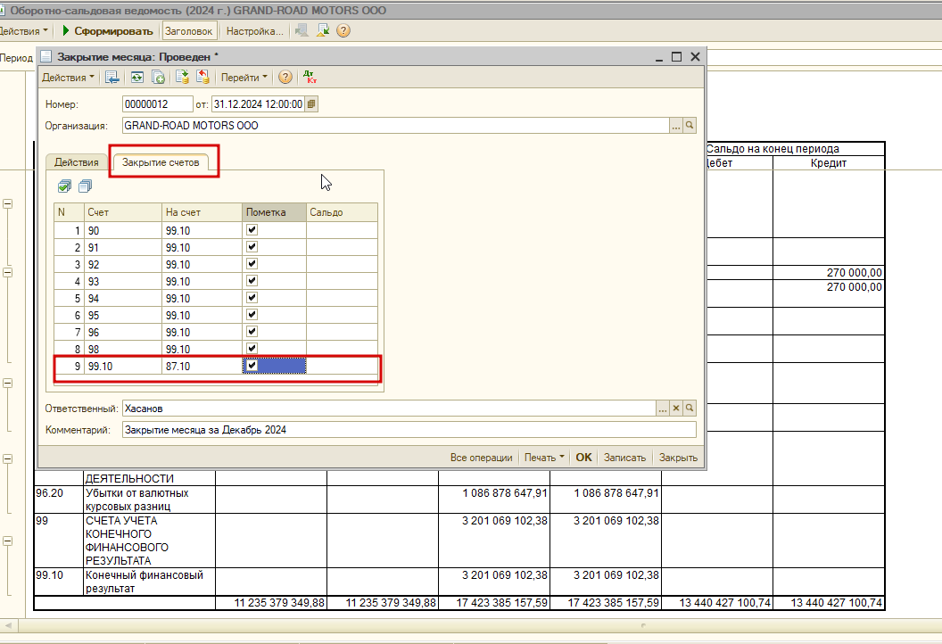942x644 pixels.
Task: Uncheck the mark for account 90 row
Action: [252, 230]
